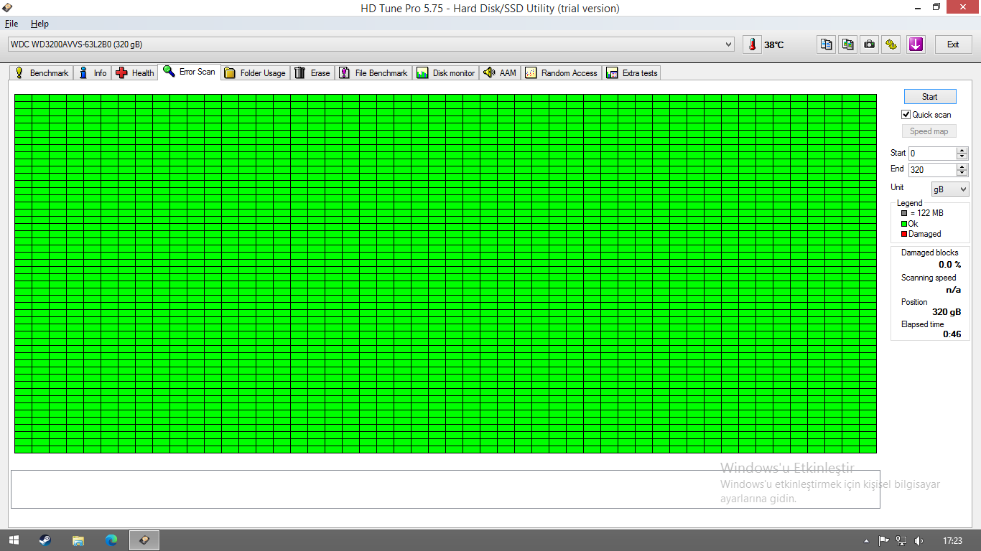This screenshot has width=981, height=551.
Task: Increase the Start value with up arrow
Action: point(962,150)
